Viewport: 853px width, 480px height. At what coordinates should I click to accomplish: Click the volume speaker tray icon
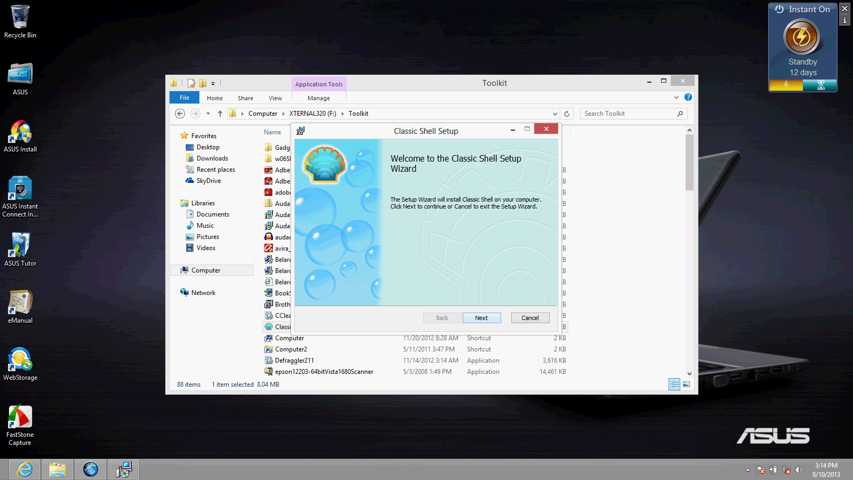coord(799,470)
